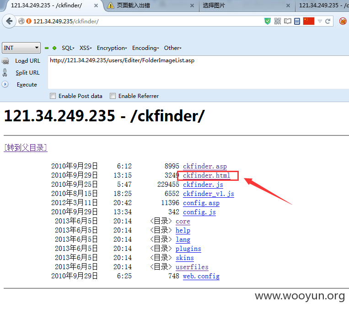
Task: Expand the Encryption menu
Action: coord(112,48)
